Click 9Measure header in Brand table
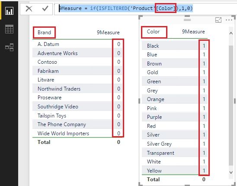The width and height of the screenshot is (237, 186). (x=108, y=33)
